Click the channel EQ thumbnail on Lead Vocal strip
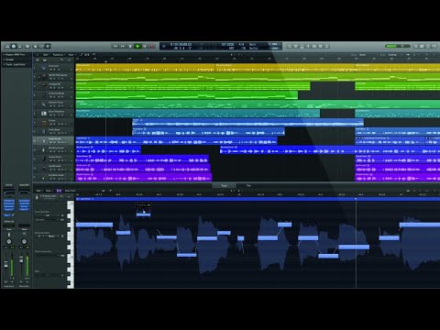The width and height of the screenshot is (440, 330). 9,192
